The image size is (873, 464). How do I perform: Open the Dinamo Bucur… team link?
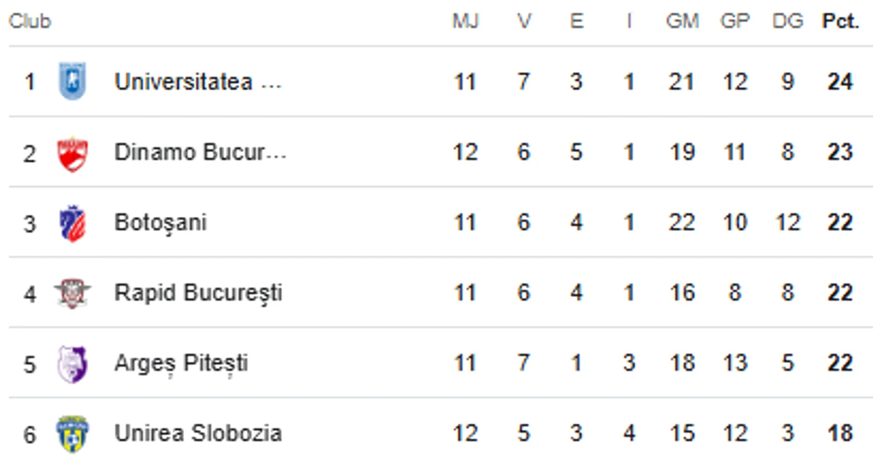coord(200,152)
